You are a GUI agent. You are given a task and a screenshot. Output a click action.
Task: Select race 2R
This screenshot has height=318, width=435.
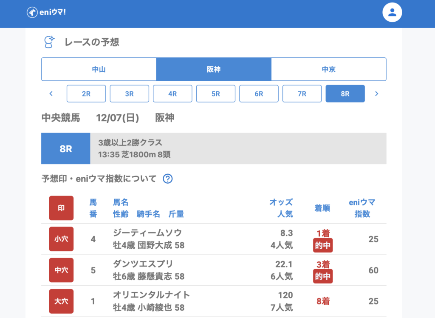(86, 94)
